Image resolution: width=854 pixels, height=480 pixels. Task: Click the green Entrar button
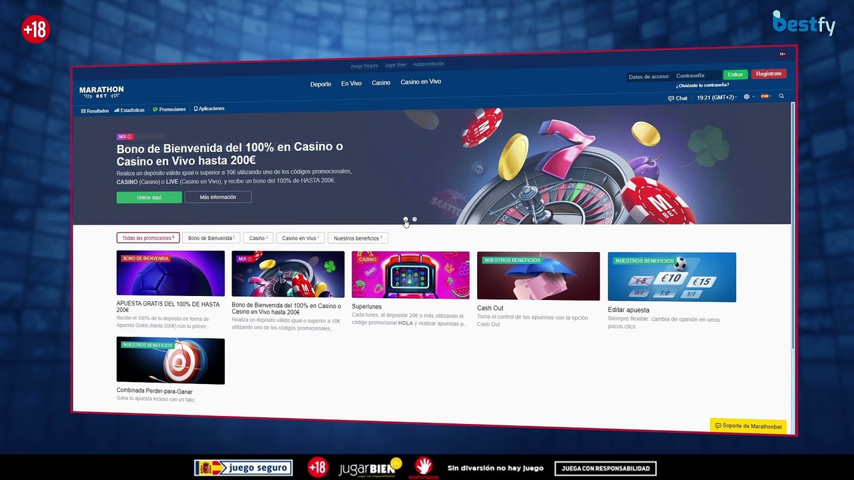pyautogui.click(x=735, y=75)
